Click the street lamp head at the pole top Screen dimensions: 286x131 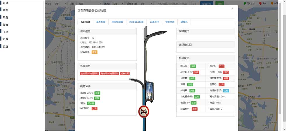(156, 33)
